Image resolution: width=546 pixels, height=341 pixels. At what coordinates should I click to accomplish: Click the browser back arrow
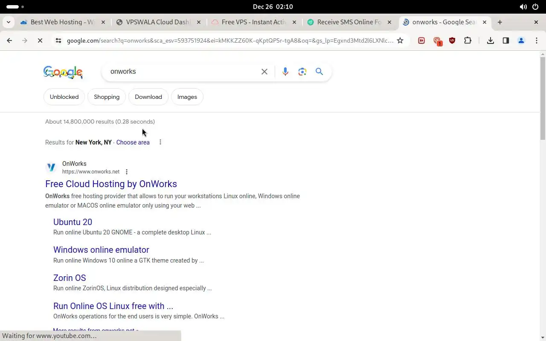click(9, 40)
